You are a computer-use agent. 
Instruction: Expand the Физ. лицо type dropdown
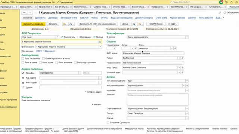(58, 37)
